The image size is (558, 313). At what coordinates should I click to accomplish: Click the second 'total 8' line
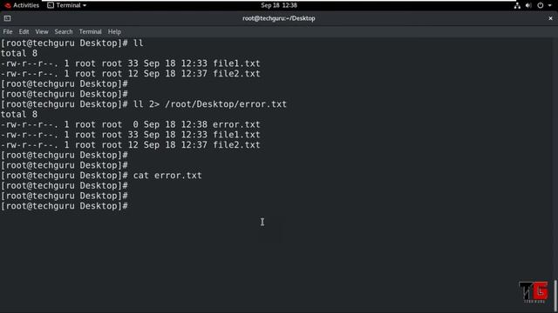point(19,114)
